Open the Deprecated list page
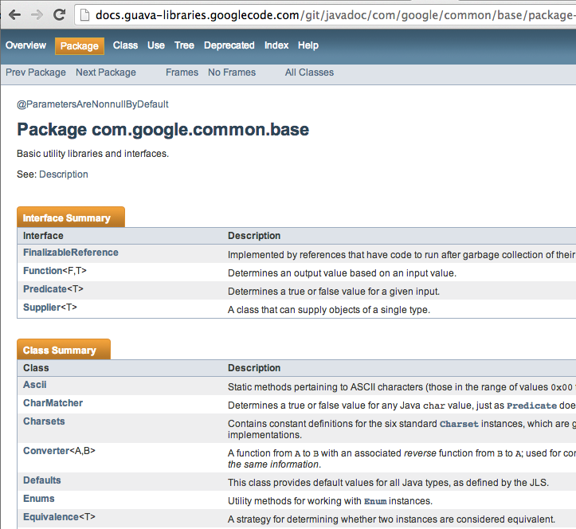Screen dimensions: 576x529 click(x=229, y=45)
